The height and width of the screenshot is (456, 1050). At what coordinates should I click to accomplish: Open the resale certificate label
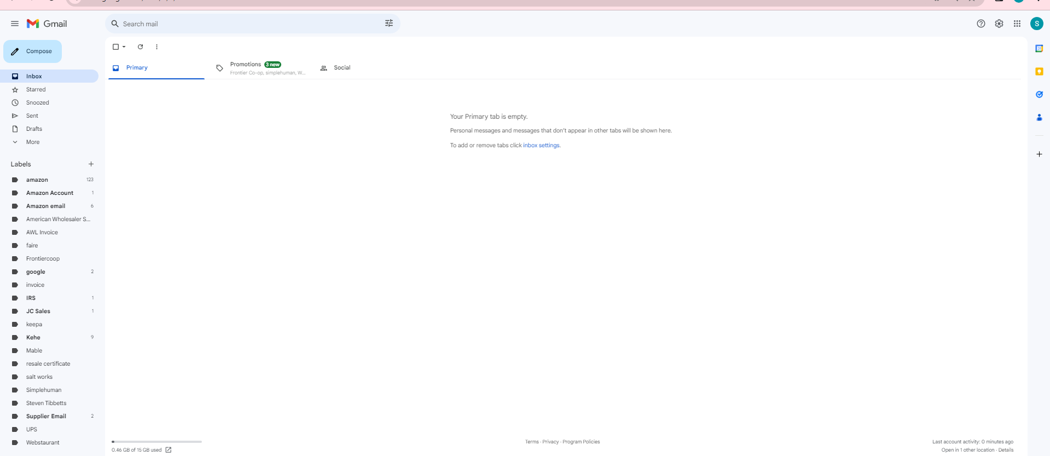tap(49, 364)
